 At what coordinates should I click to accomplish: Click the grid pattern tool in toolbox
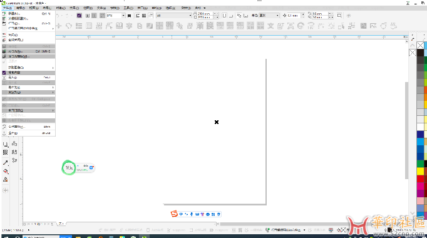click(5, 152)
